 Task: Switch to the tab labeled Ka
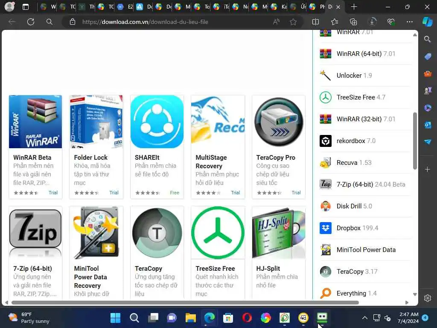[x=278, y=7]
